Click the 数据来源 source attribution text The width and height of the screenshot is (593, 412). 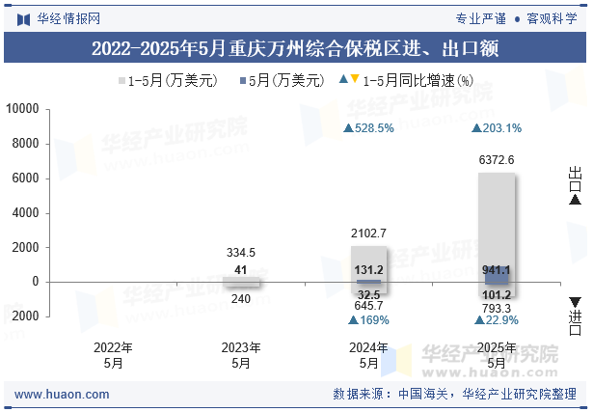coord(454,395)
